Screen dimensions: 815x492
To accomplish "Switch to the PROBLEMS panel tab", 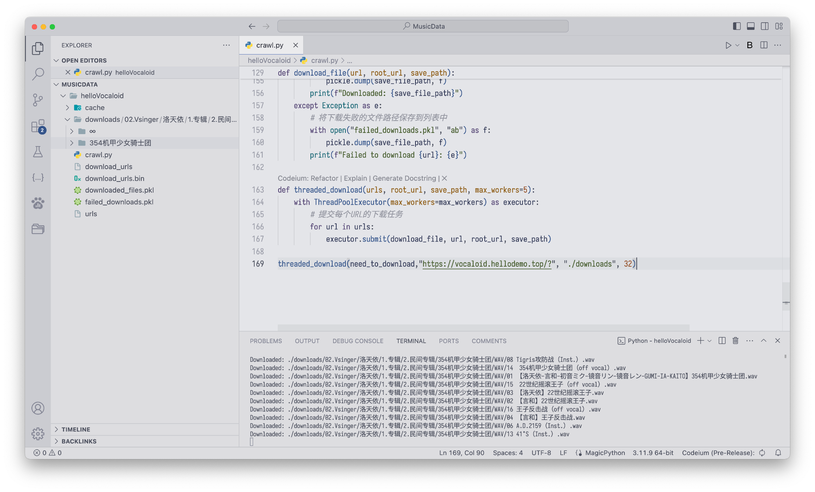I will (266, 341).
